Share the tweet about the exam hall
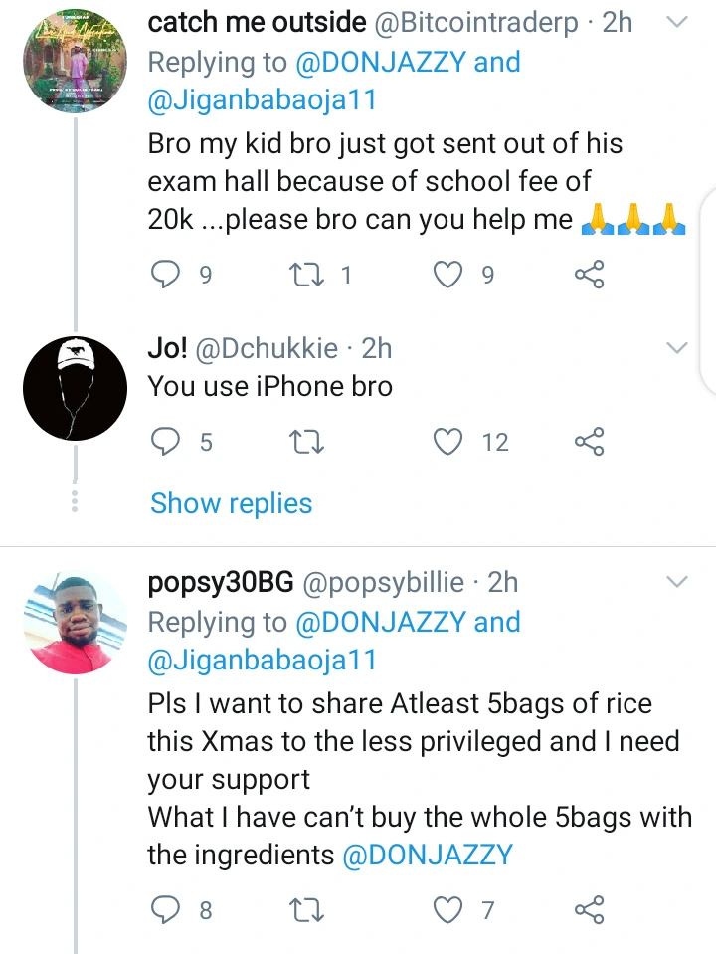The height and width of the screenshot is (954, 716). tap(590, 274)
